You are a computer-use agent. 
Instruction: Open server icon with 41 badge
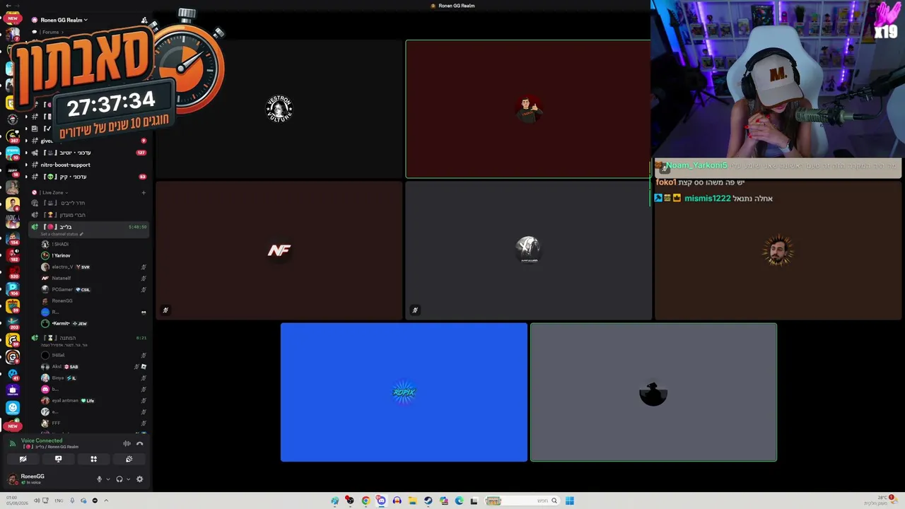pyautogui.click(x=12, y=374)
